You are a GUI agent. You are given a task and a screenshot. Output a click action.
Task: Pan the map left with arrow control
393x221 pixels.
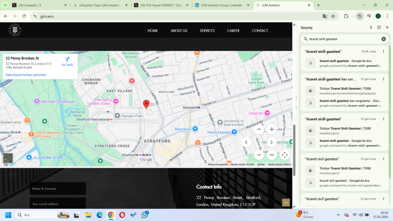[246, 142]
